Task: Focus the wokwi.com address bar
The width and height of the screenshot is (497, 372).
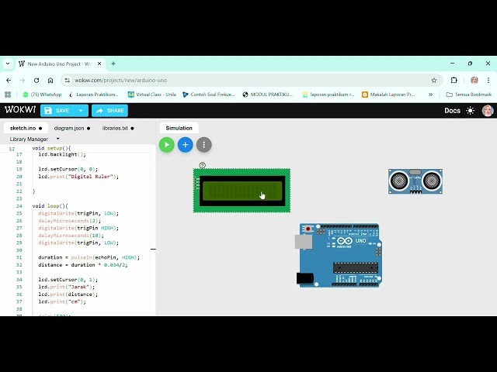Action: tap(250, 81)
